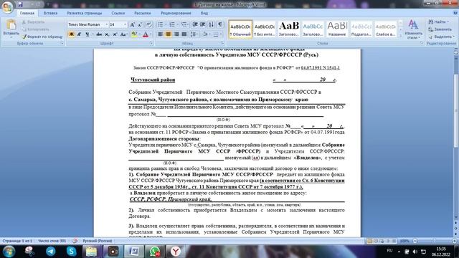Screen dimensions: 459x258
Task: Open the Шрифт dialog launcher
Action: (x=151, y=43)
